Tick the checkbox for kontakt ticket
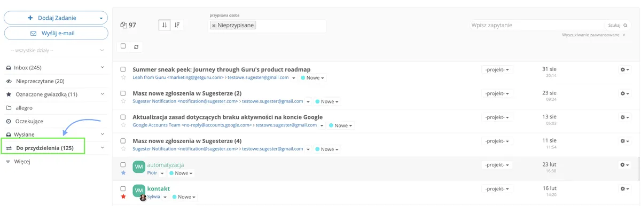Image resolution: width=641 pixels, height=206 pixels. [x=123, y=188]
